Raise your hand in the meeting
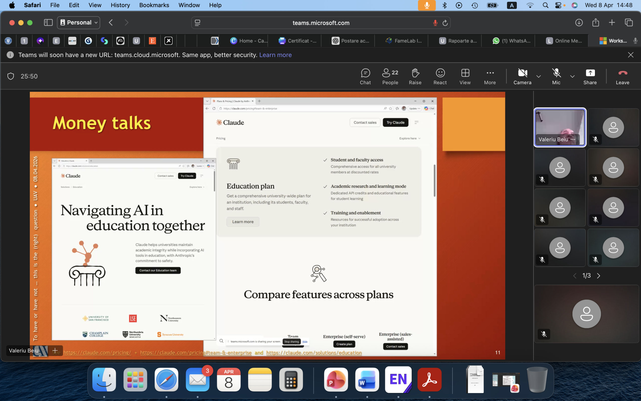This screenshot has width=641, height=401. point(415,77)
